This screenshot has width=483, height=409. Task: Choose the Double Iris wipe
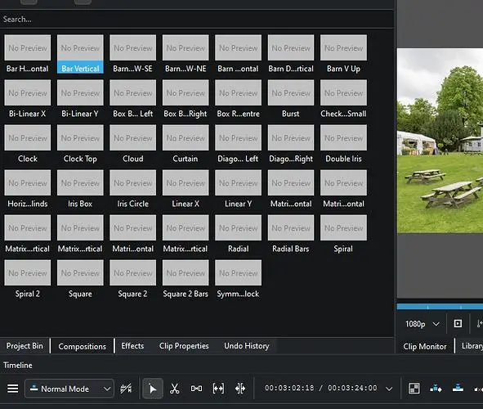(x=343, y=144)
